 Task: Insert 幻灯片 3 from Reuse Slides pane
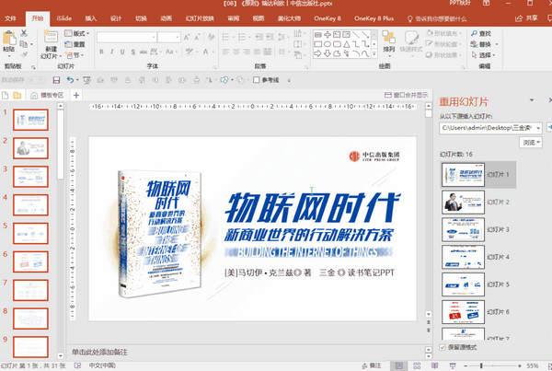click(464, 230)
